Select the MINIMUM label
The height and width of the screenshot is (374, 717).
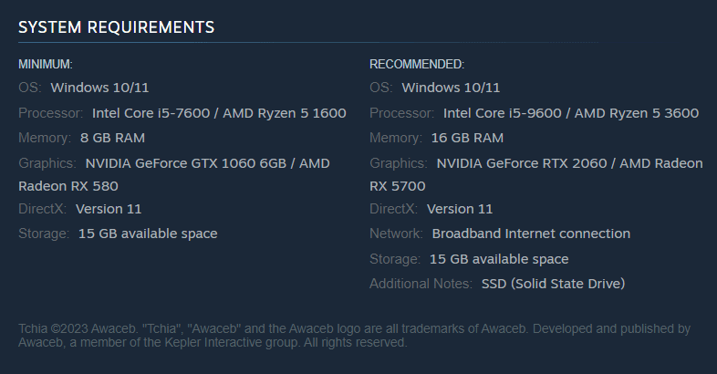pyautogui.click(x=46, y=65)
